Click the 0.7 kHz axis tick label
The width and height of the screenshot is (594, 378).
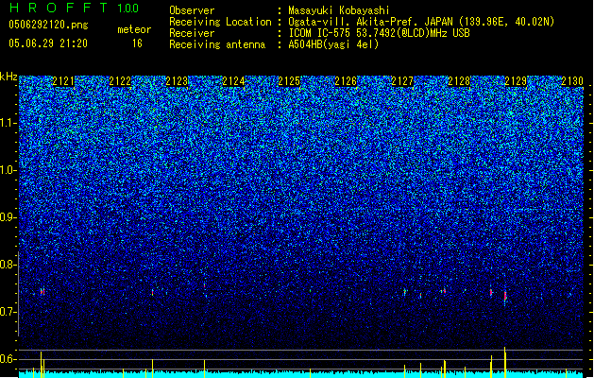tap(8, 312)
